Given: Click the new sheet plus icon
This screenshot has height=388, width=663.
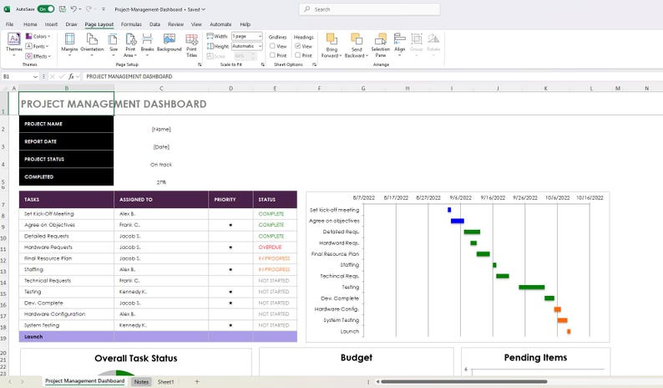Looking at the screenshot, I should pos(196,381).
